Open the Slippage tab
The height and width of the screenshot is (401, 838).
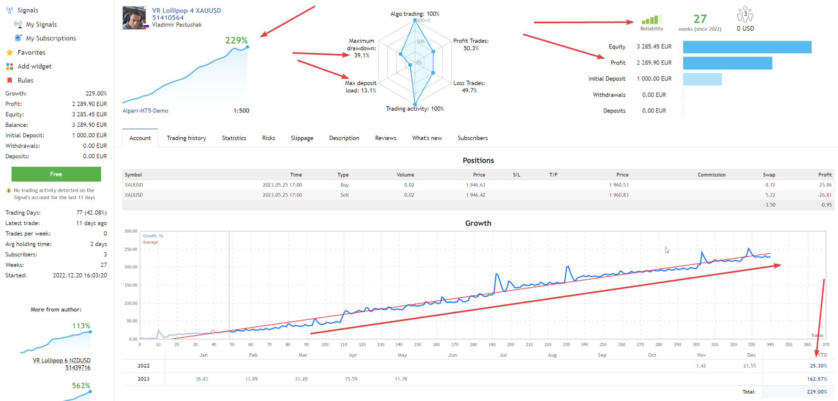[x=302, y=138]
